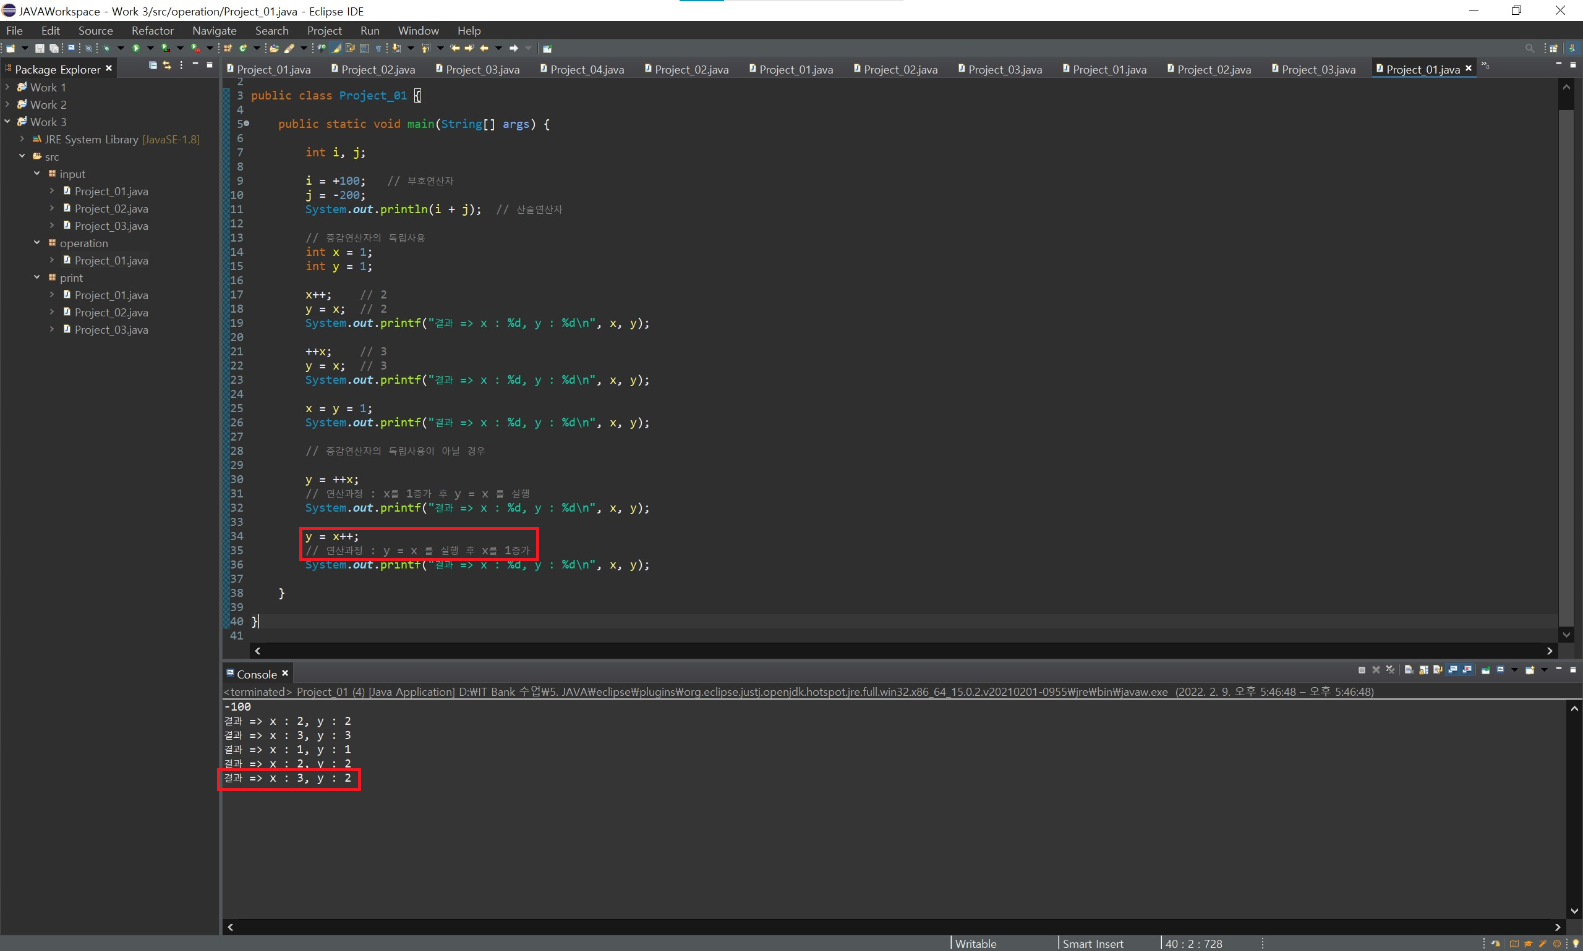The width and height of the screenshot is (1583, 951).
Task: Click the green Run button in toolbar
Action: pos(136,48)
